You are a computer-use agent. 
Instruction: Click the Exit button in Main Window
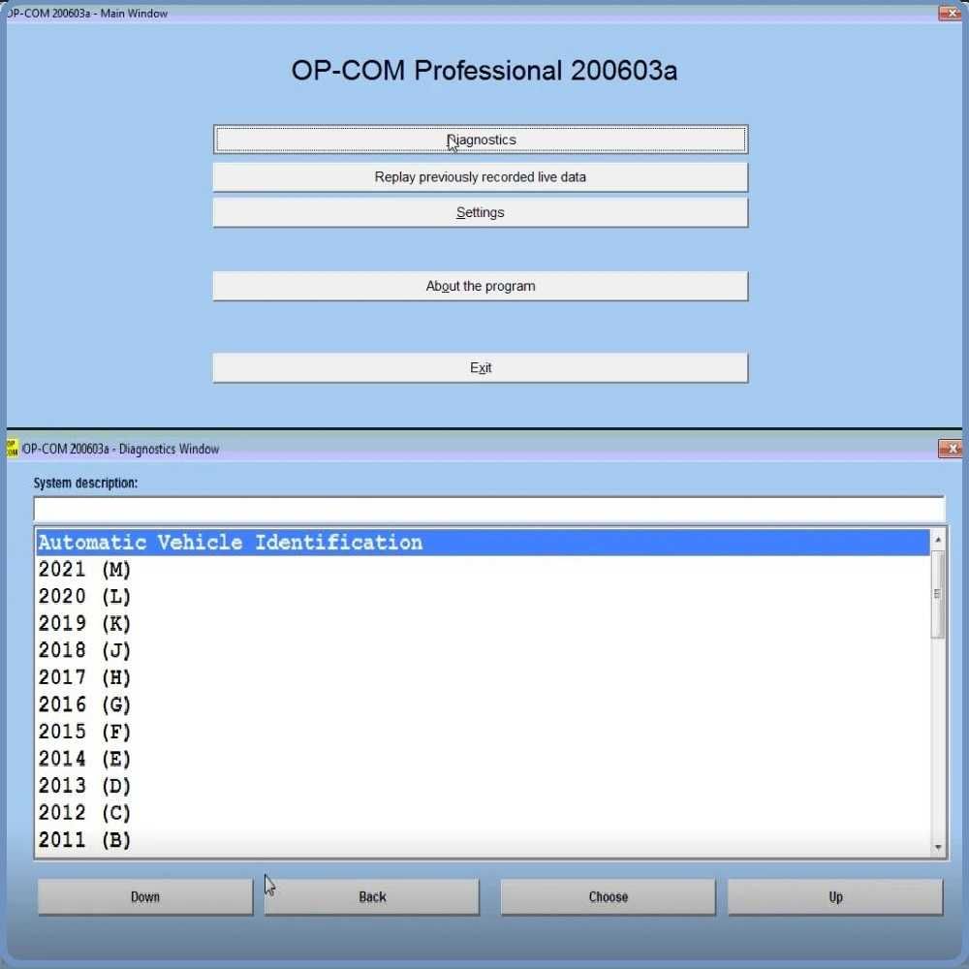point(481,367)
